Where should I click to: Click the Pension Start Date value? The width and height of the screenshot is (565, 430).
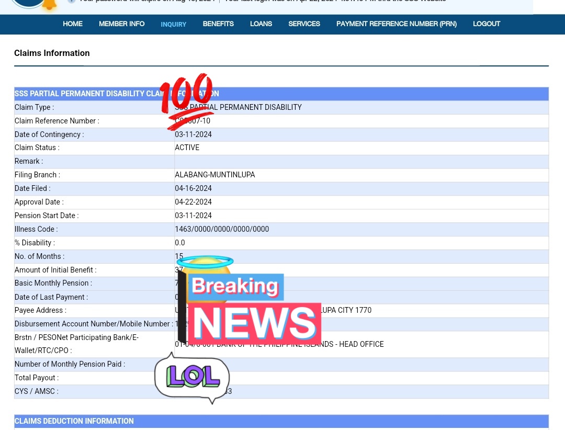click(x=193, y=216)
